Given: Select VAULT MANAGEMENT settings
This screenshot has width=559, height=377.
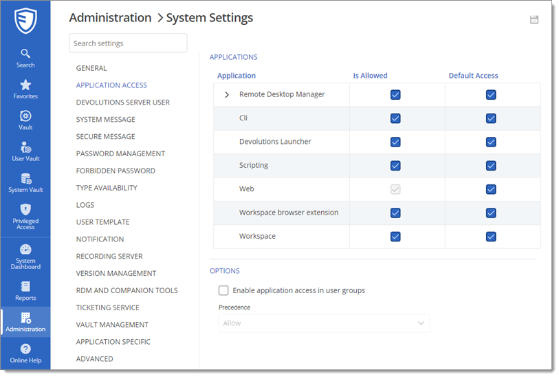Looking at the screenshot, I should (112, 325).
